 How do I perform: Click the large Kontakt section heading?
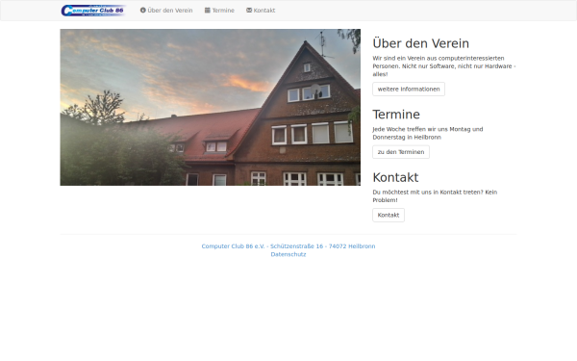pyautogui.click(x=395, y=177)
